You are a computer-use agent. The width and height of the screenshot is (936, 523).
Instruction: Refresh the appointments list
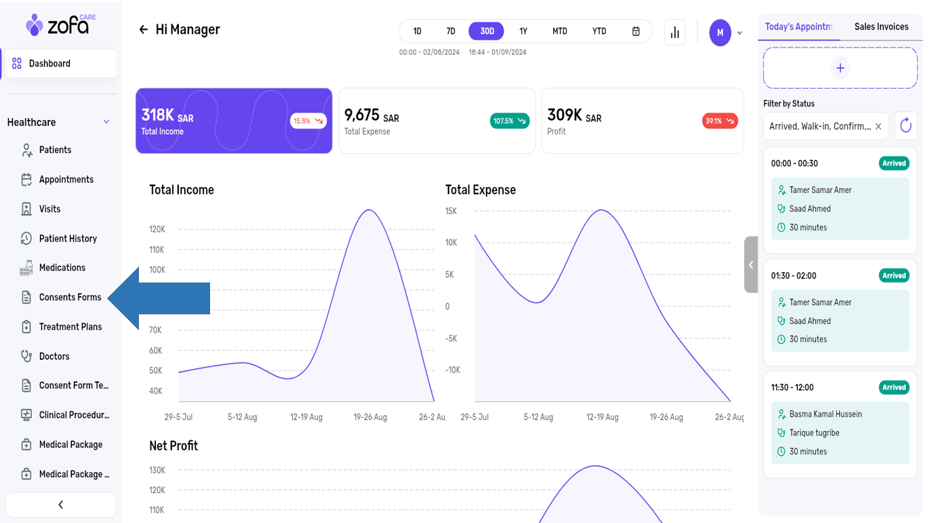[x=906, y=126]
